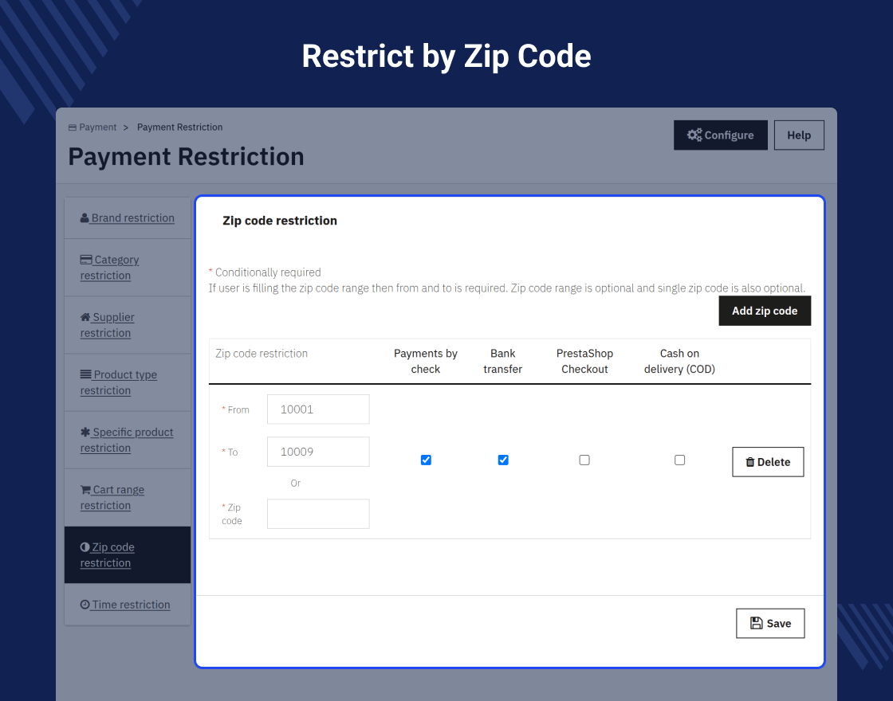Switch to Category restriction tab
Image resolution: width=893 pixels, height=701 pixels.
click(128, 268)
